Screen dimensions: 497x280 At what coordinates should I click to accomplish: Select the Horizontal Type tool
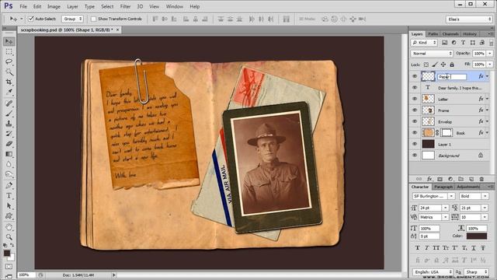[x=9, y=195]
